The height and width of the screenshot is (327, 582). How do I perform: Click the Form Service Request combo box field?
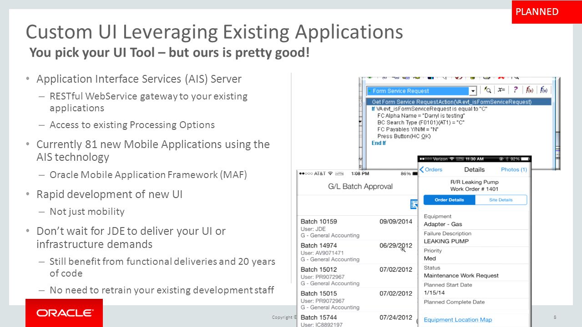point(422,91)
